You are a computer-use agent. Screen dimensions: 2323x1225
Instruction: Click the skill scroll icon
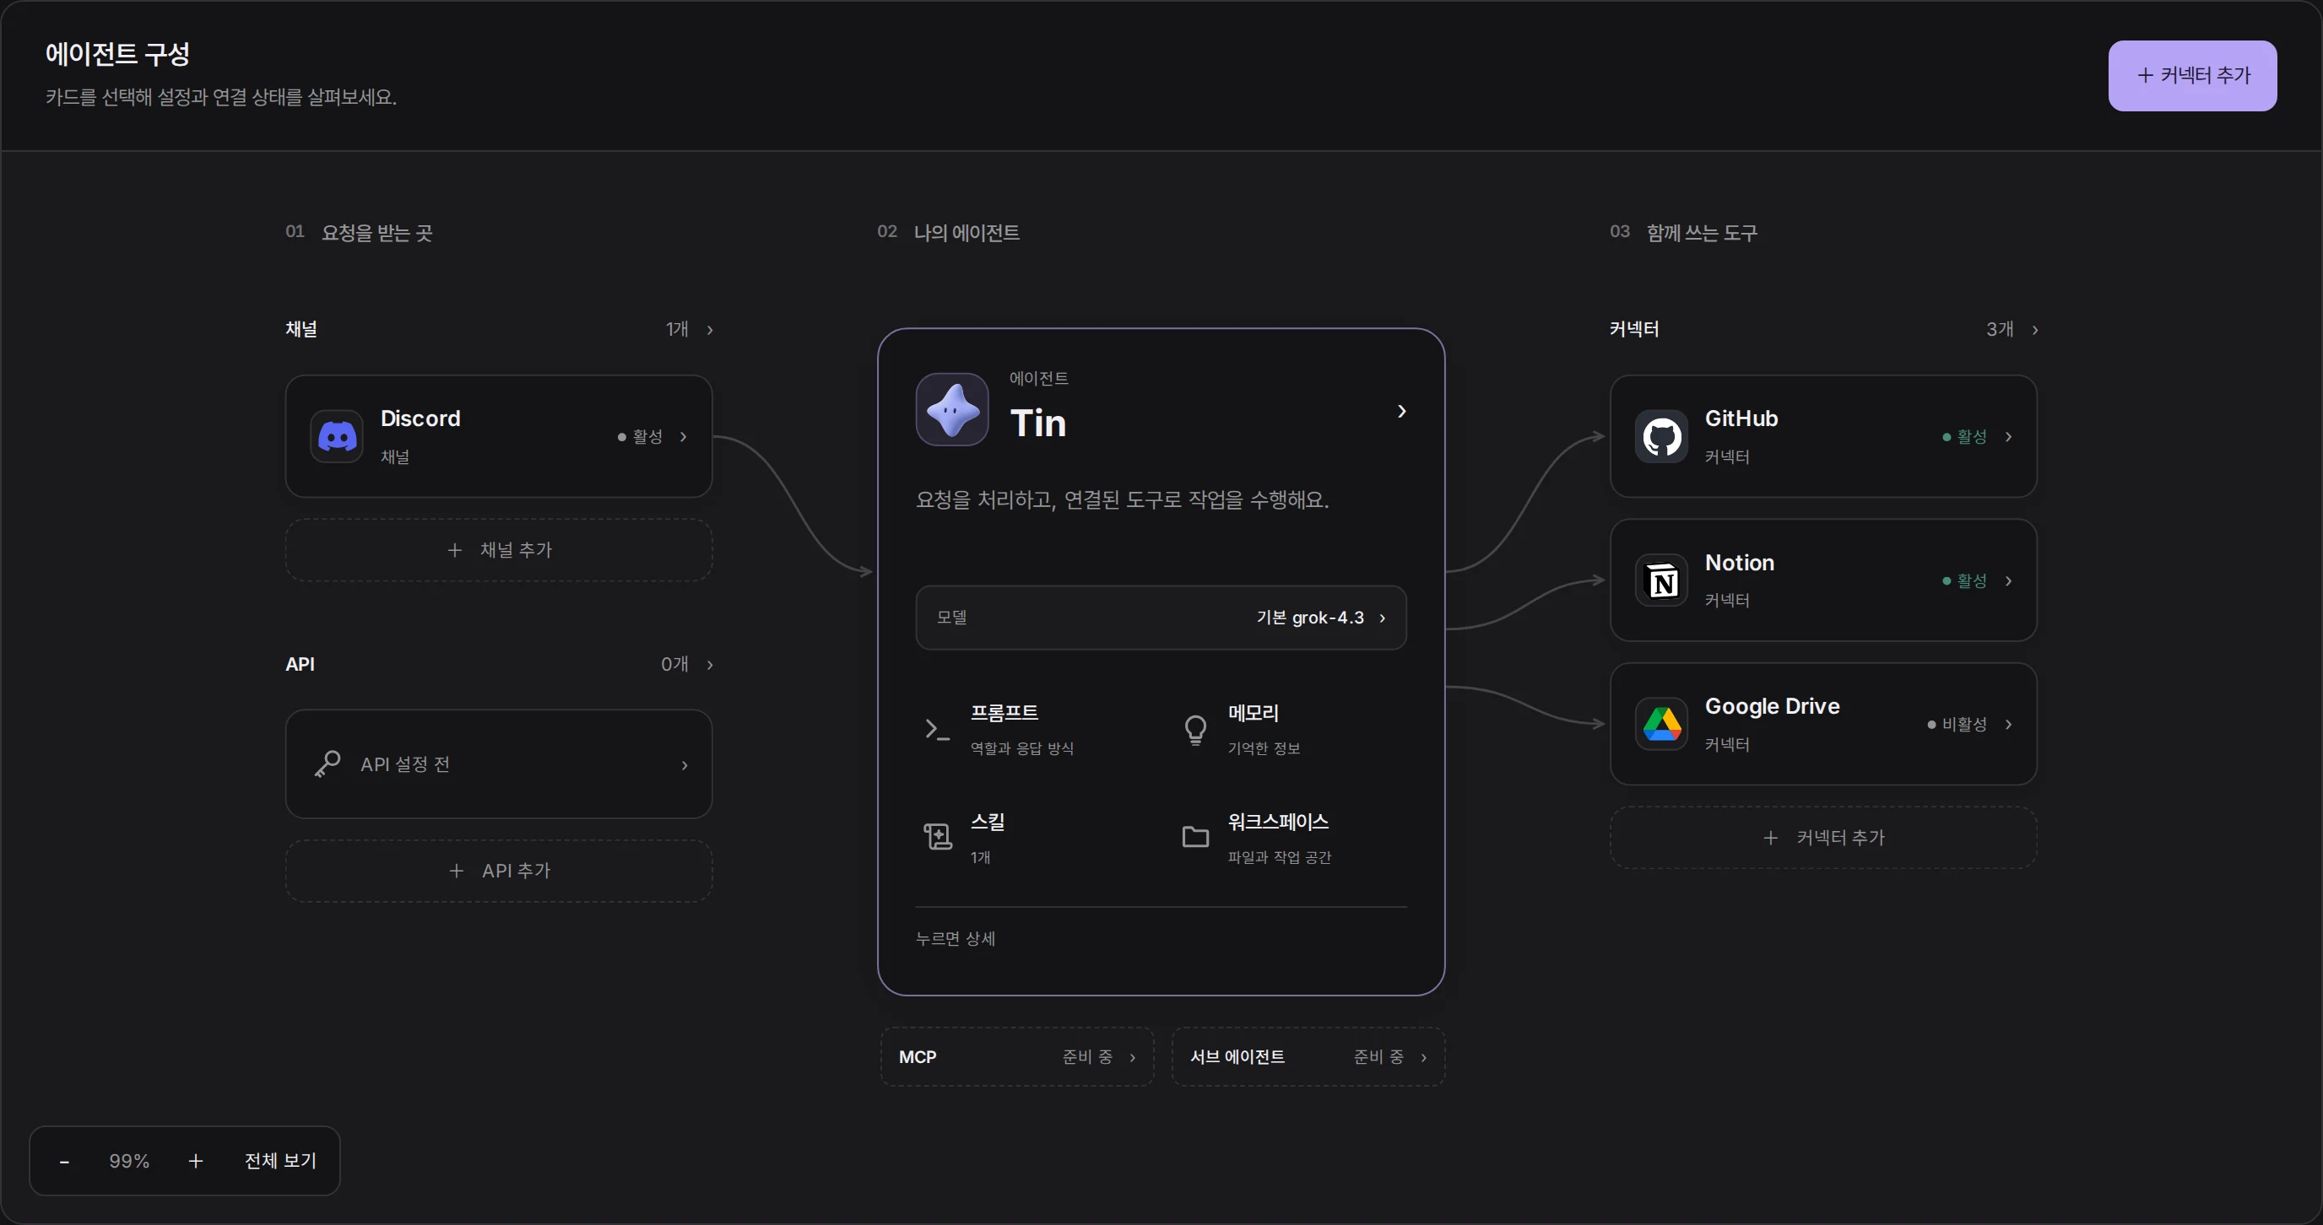937,838
